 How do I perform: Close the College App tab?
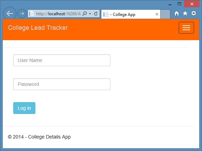pyautogui.click(x=157, y=14)
